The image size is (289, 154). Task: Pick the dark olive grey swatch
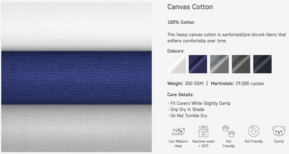[x=241, y=64]
